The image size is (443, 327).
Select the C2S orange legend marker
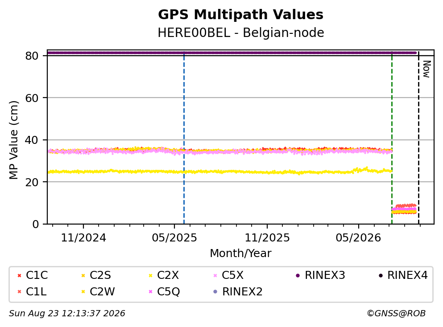tap(83, 275)
